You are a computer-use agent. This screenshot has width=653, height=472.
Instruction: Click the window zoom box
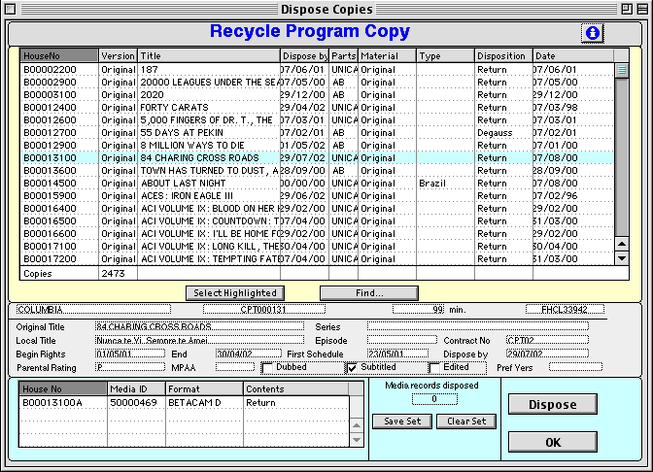[627, 9]
